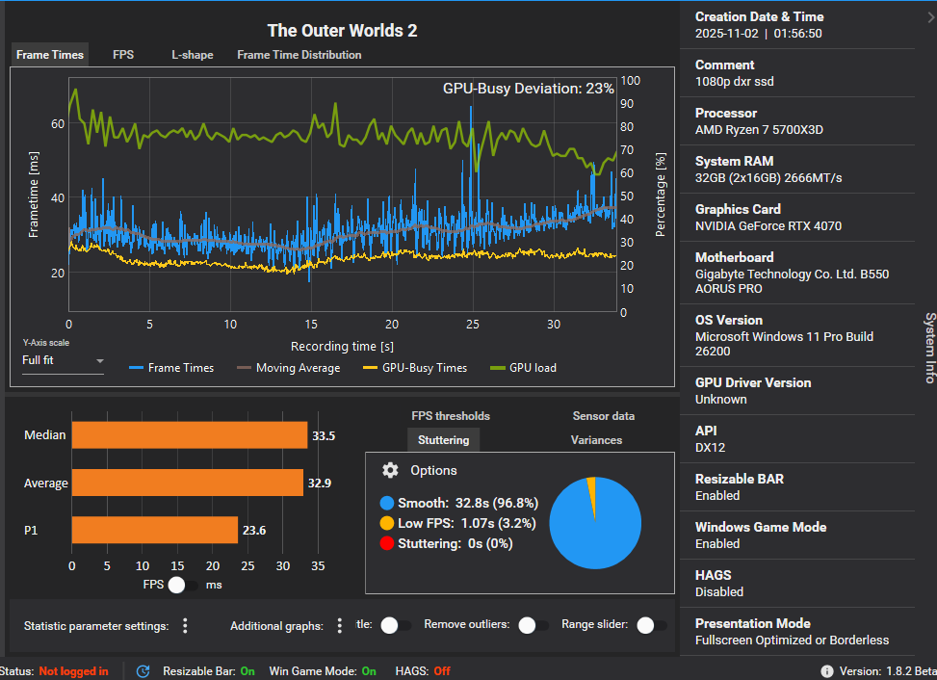
Task: Click the Not logged in status
Action: (73, 671)
